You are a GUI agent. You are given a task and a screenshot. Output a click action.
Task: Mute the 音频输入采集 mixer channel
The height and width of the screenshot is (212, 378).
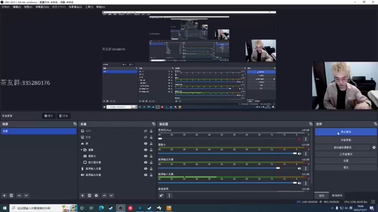tap(300, 183)
